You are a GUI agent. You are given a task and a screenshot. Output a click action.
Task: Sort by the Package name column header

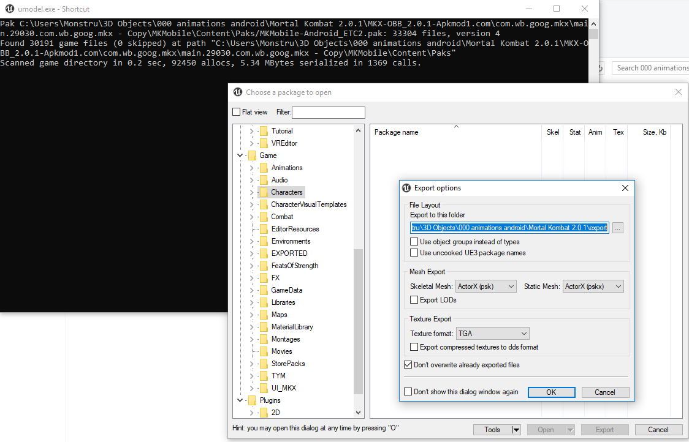pyautogui.click(x=455, y=132)
